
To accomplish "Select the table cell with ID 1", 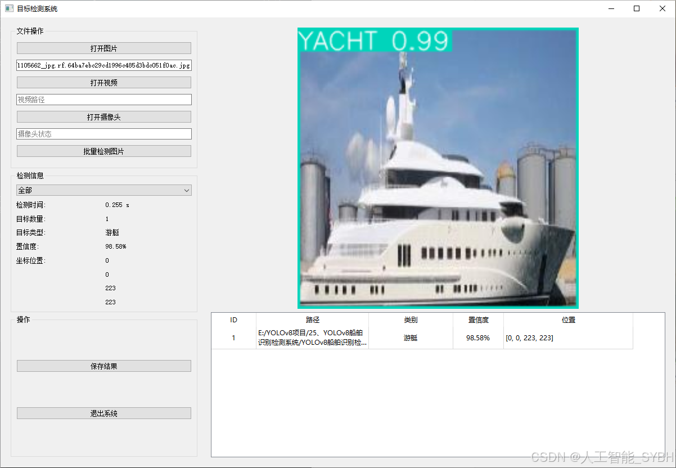I will (233, 338).
